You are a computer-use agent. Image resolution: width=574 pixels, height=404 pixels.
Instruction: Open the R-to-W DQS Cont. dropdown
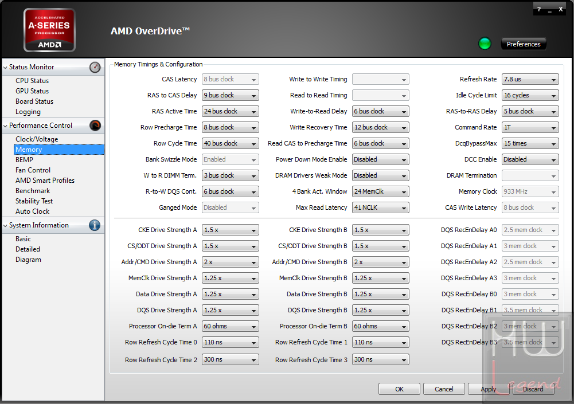[x=231, y=191]
